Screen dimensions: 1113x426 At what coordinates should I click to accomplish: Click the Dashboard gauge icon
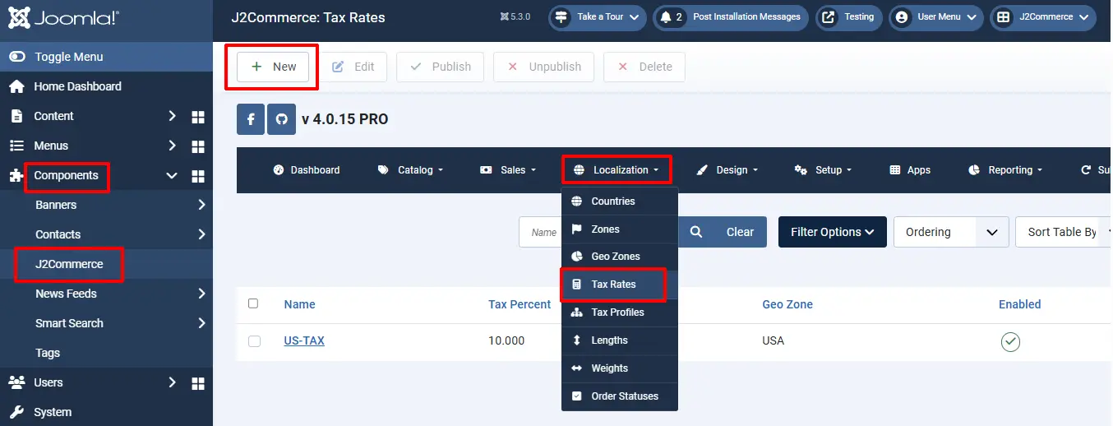click(278, 170)
